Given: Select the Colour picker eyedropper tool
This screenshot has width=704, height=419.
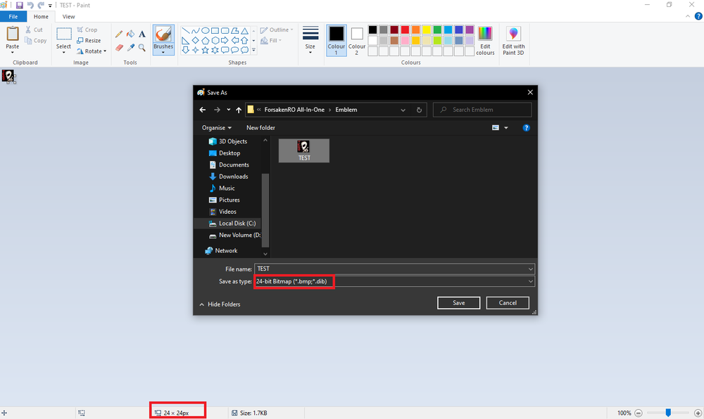Looking at the screenshot, I should [x=130, y=48].
